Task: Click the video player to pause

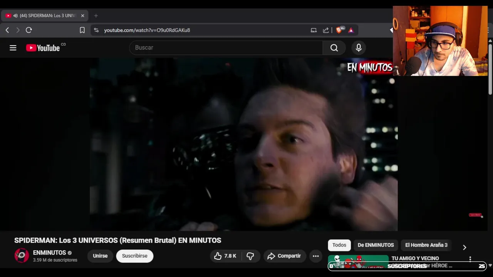Action: pos(243,144)
